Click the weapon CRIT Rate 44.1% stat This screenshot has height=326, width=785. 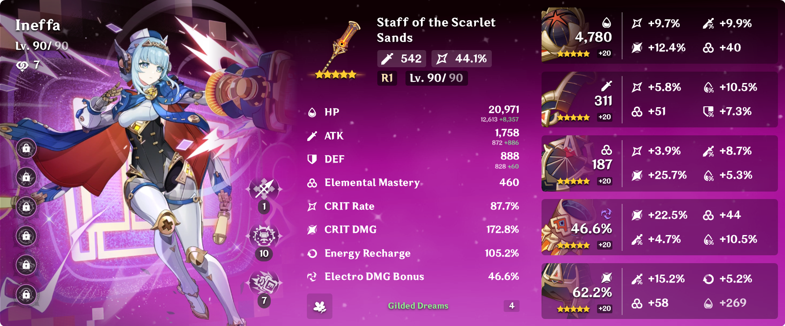pos(461,58)
